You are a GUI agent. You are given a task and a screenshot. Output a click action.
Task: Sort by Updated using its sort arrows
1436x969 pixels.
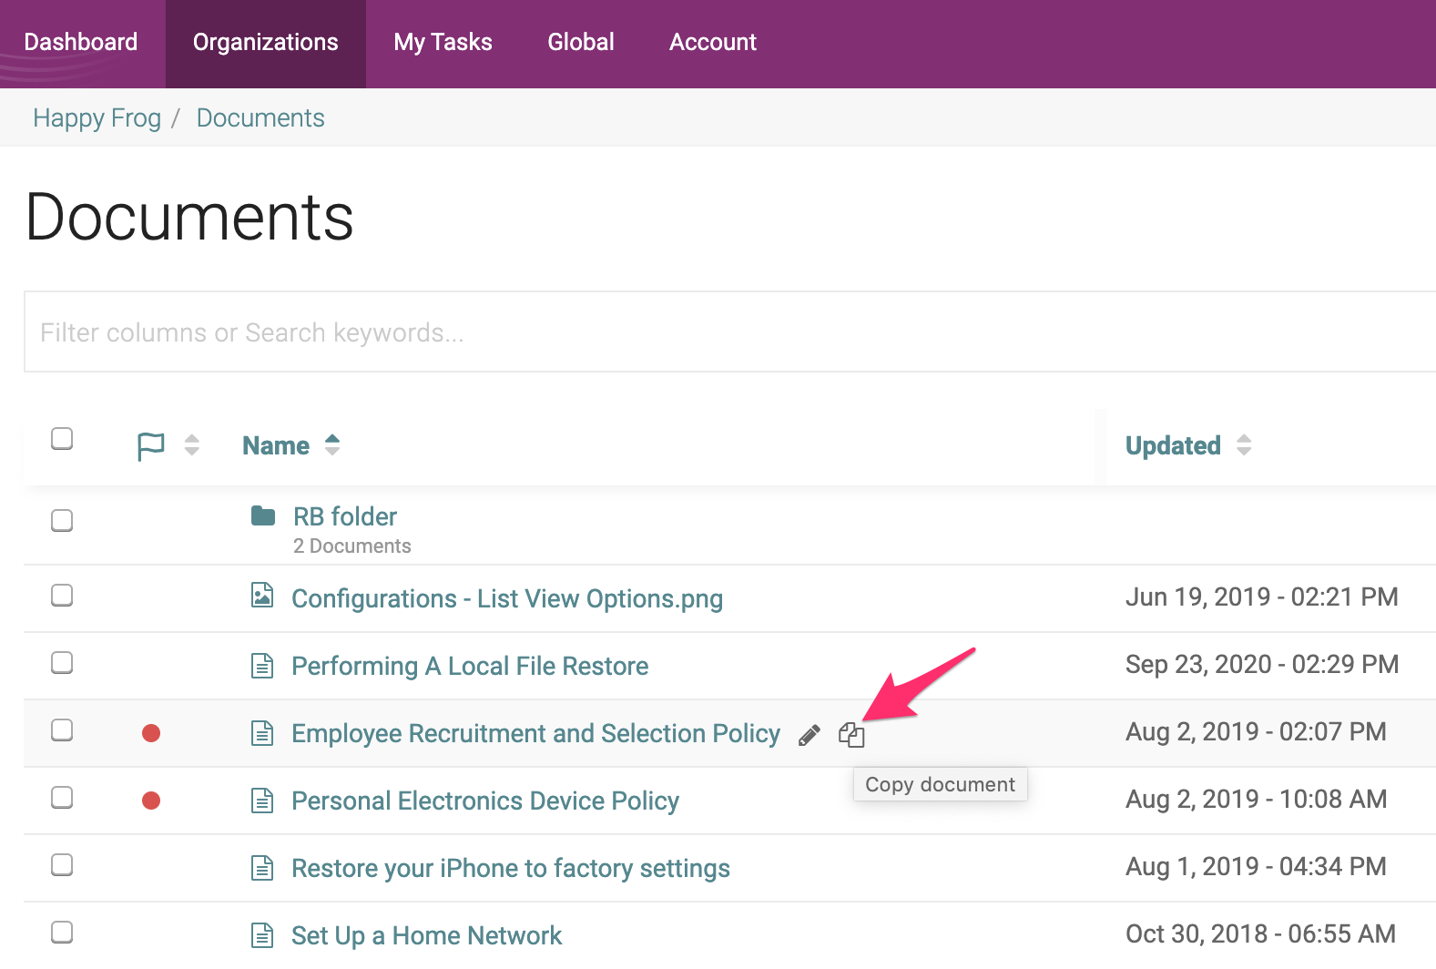[x=1244, y=445]
